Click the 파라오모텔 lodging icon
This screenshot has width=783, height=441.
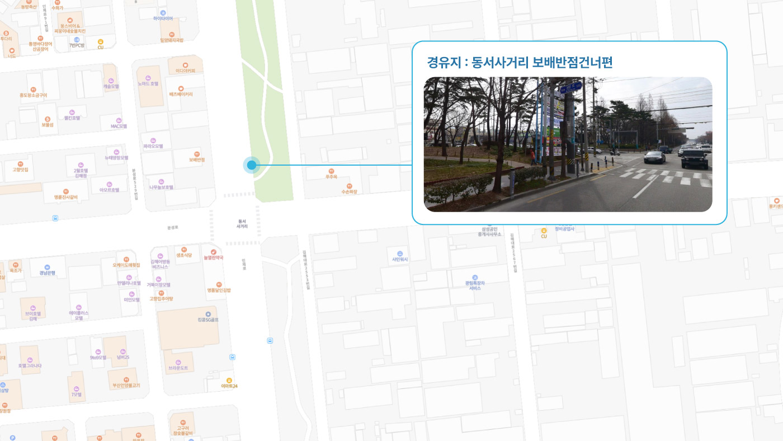click(x=153, y=140)
